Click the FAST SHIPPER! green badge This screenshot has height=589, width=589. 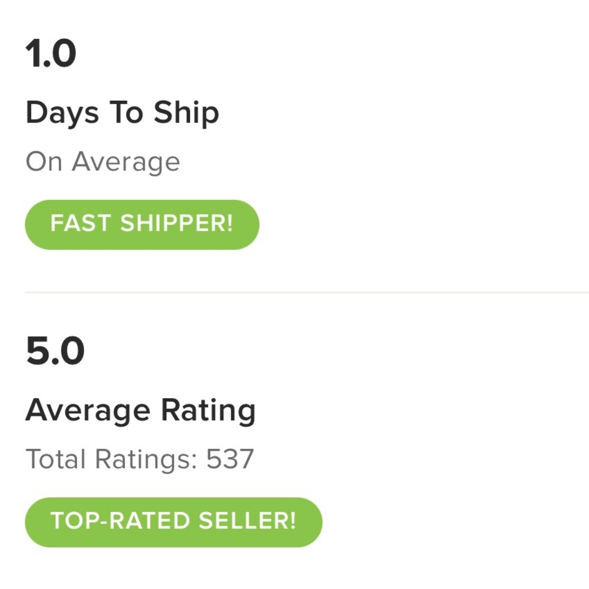click(x=142, y=224)
